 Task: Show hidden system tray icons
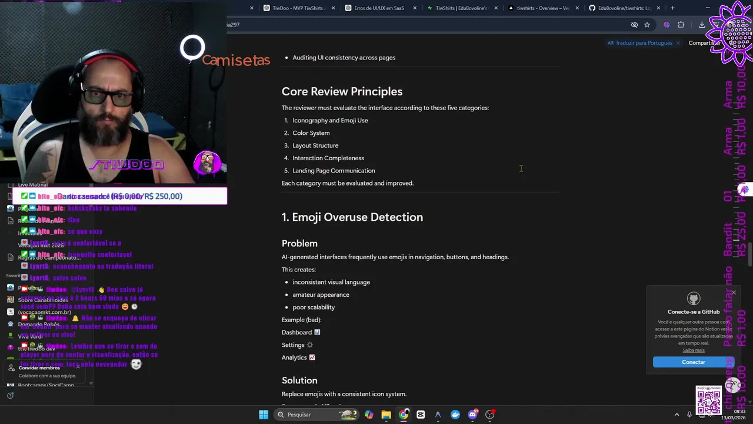click(x=677, y=415)
